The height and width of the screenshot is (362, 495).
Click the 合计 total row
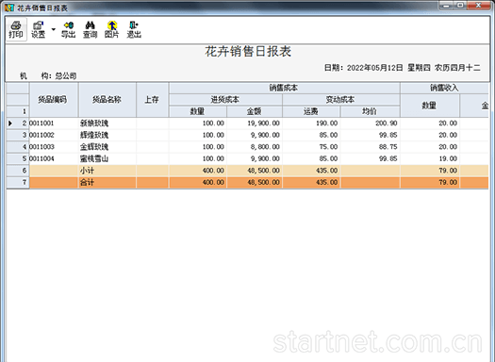click(247, 183)
